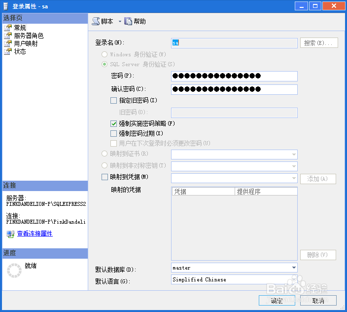Image resolution: width=347 pixels, height=312 pixels.
Task: Open the 脚本 dropdown arrow
Action: point(120,22)
